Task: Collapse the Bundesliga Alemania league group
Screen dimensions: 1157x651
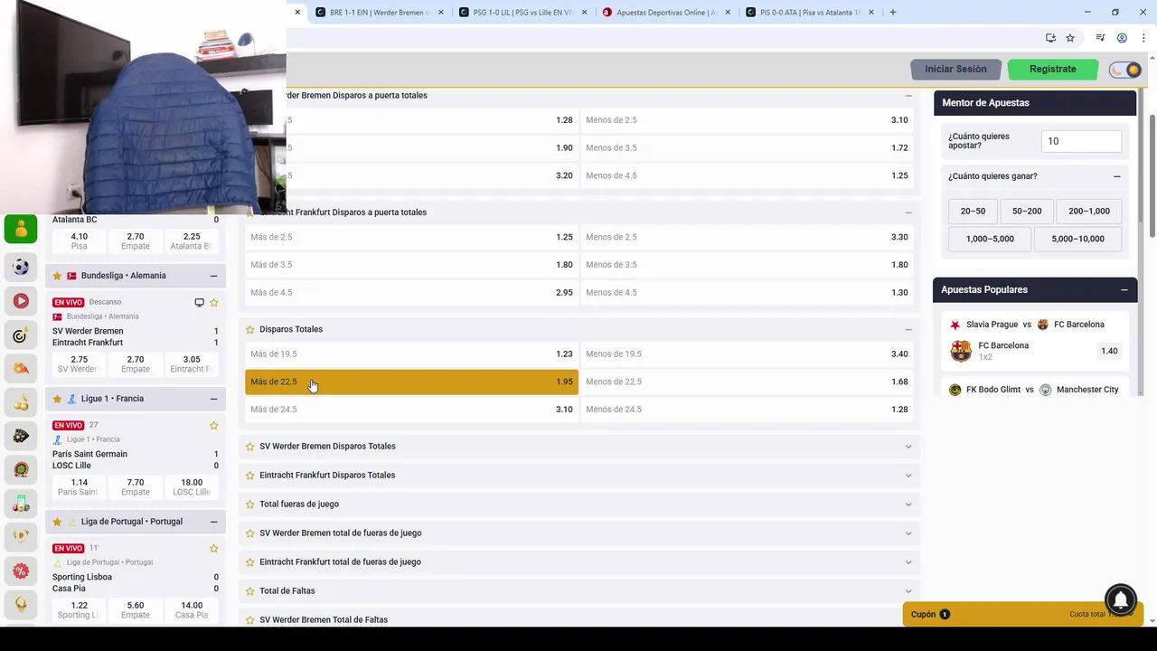Action: tap(213, 276)
